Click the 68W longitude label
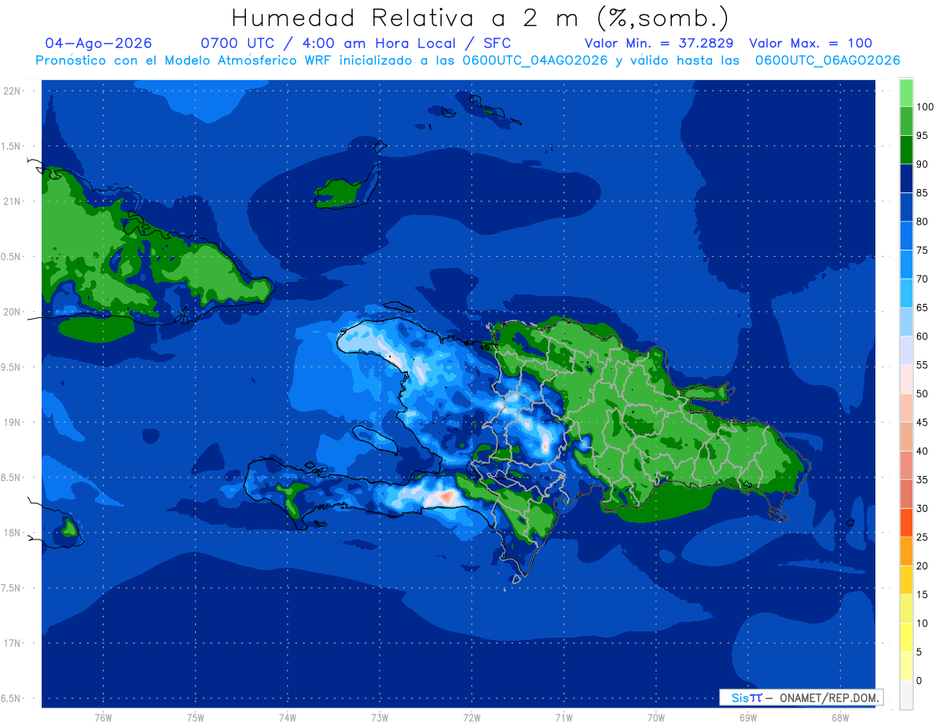Screen dimensions: 943x728 839,718
